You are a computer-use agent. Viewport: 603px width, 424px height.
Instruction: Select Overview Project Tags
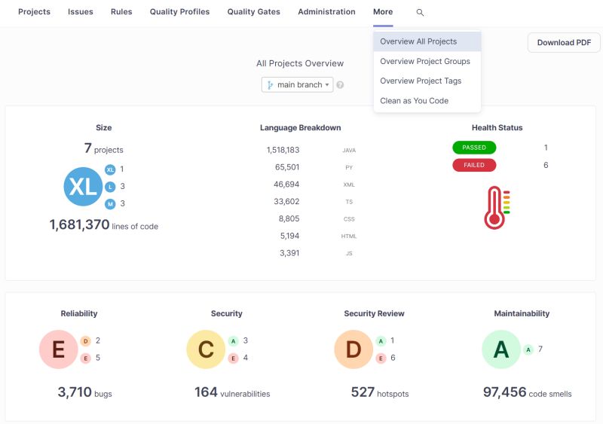point(427,81)
